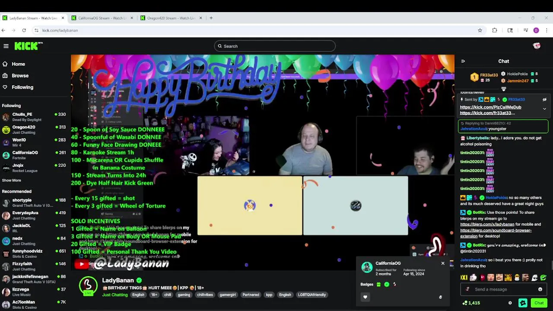Click Just Chatting category link

coord(115,295)
